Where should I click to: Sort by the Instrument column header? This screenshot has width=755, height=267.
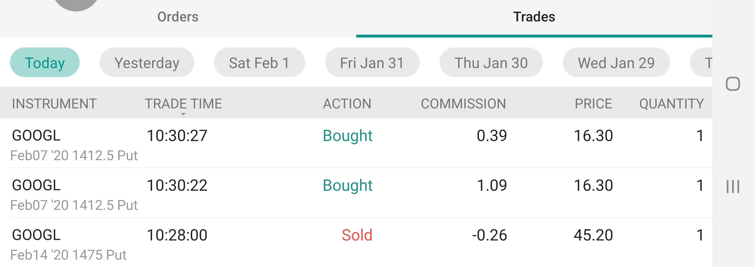[x=54, y=104]
